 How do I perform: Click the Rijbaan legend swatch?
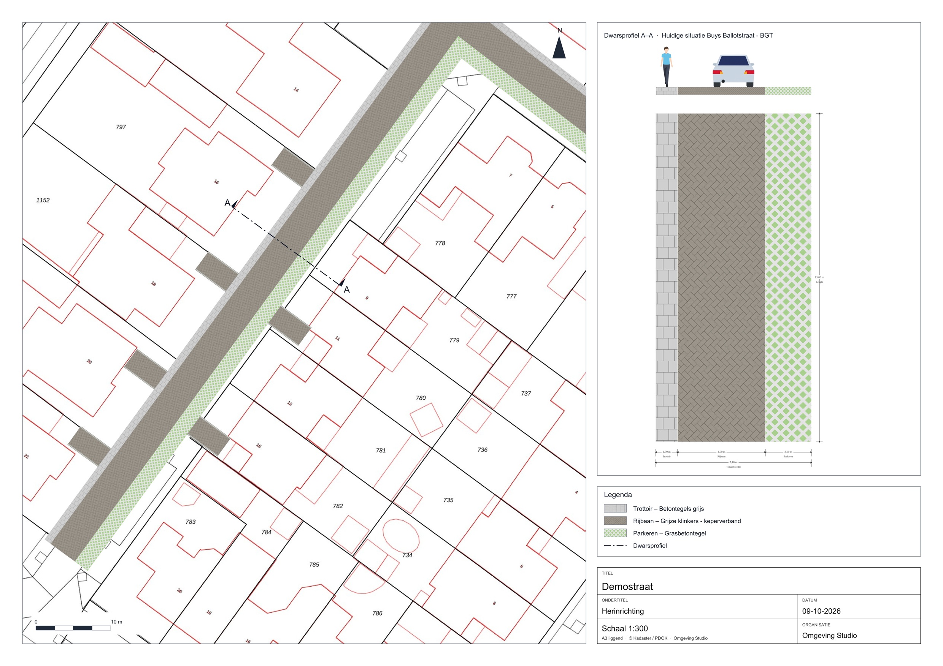[x=615, y=521]
